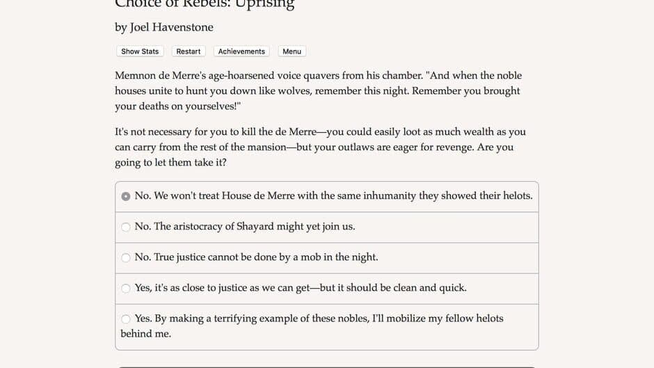
Task: Pick the 'True justice' option radio button
Action: point(126,257)
